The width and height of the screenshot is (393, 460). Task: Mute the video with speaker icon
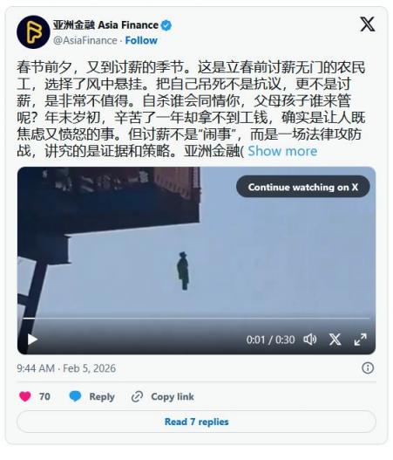tap(310, 340)
